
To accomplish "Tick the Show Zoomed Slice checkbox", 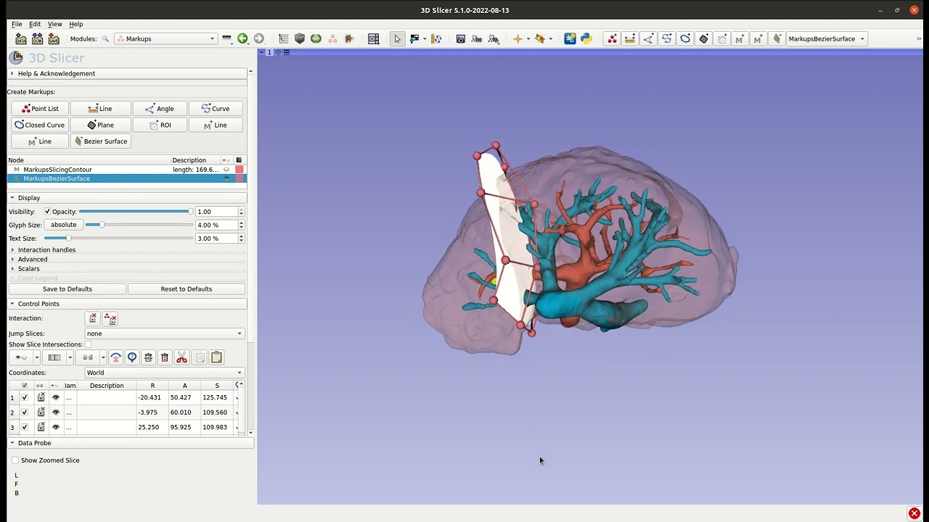I will click(15, 460).
